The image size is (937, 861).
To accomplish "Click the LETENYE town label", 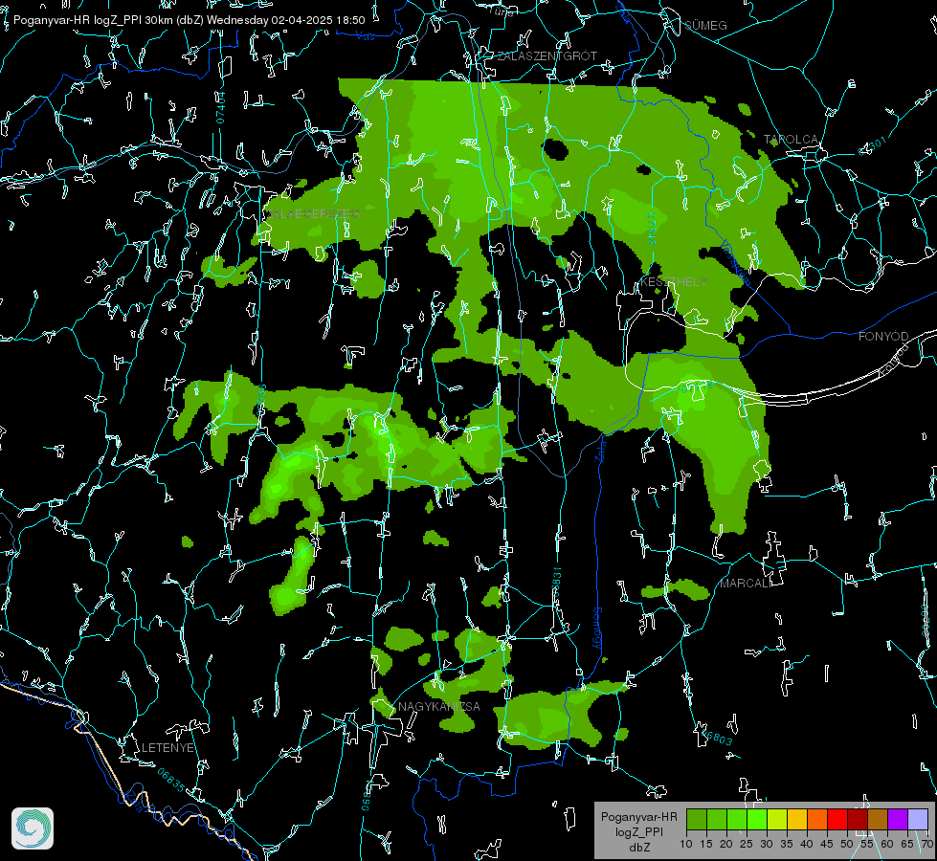I will coord(167,747).
